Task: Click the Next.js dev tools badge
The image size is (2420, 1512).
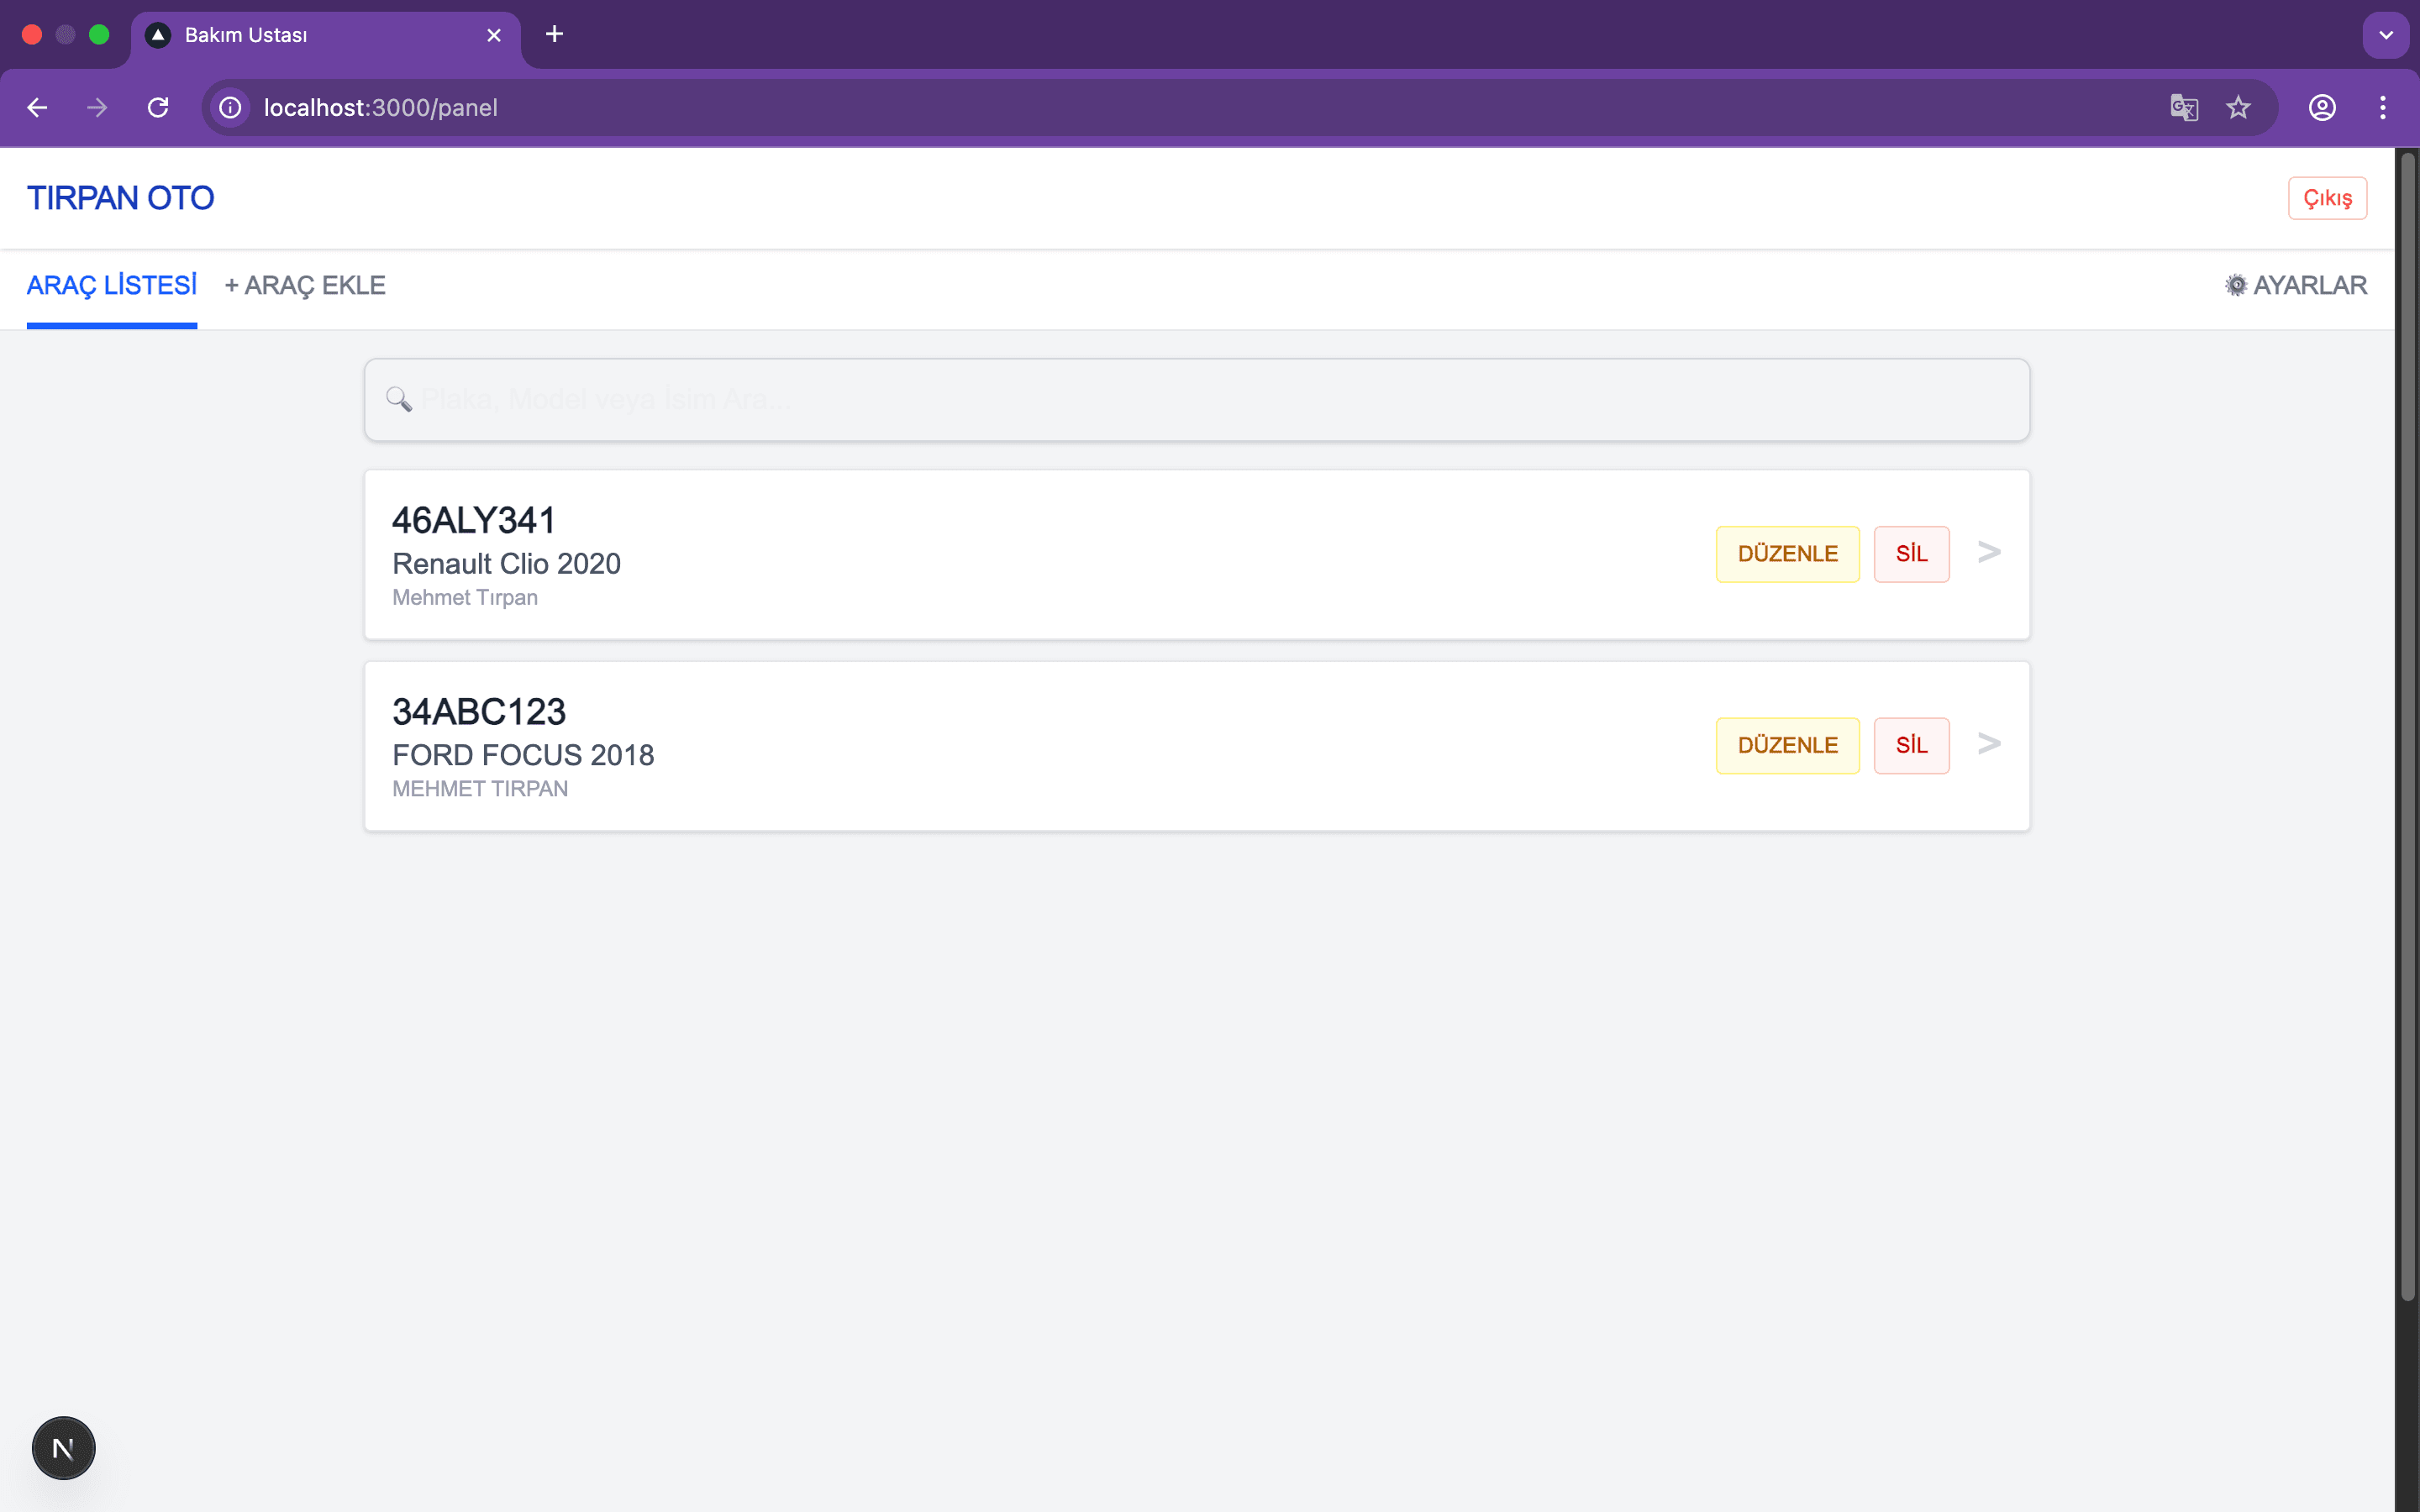Action: [x=63, y=1447]
